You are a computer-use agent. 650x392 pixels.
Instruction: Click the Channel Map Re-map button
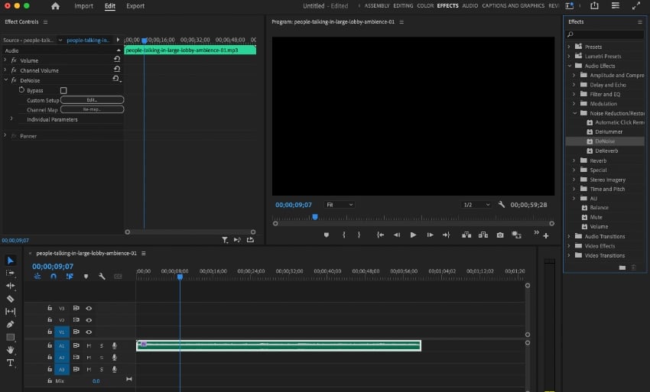point(92,109)
